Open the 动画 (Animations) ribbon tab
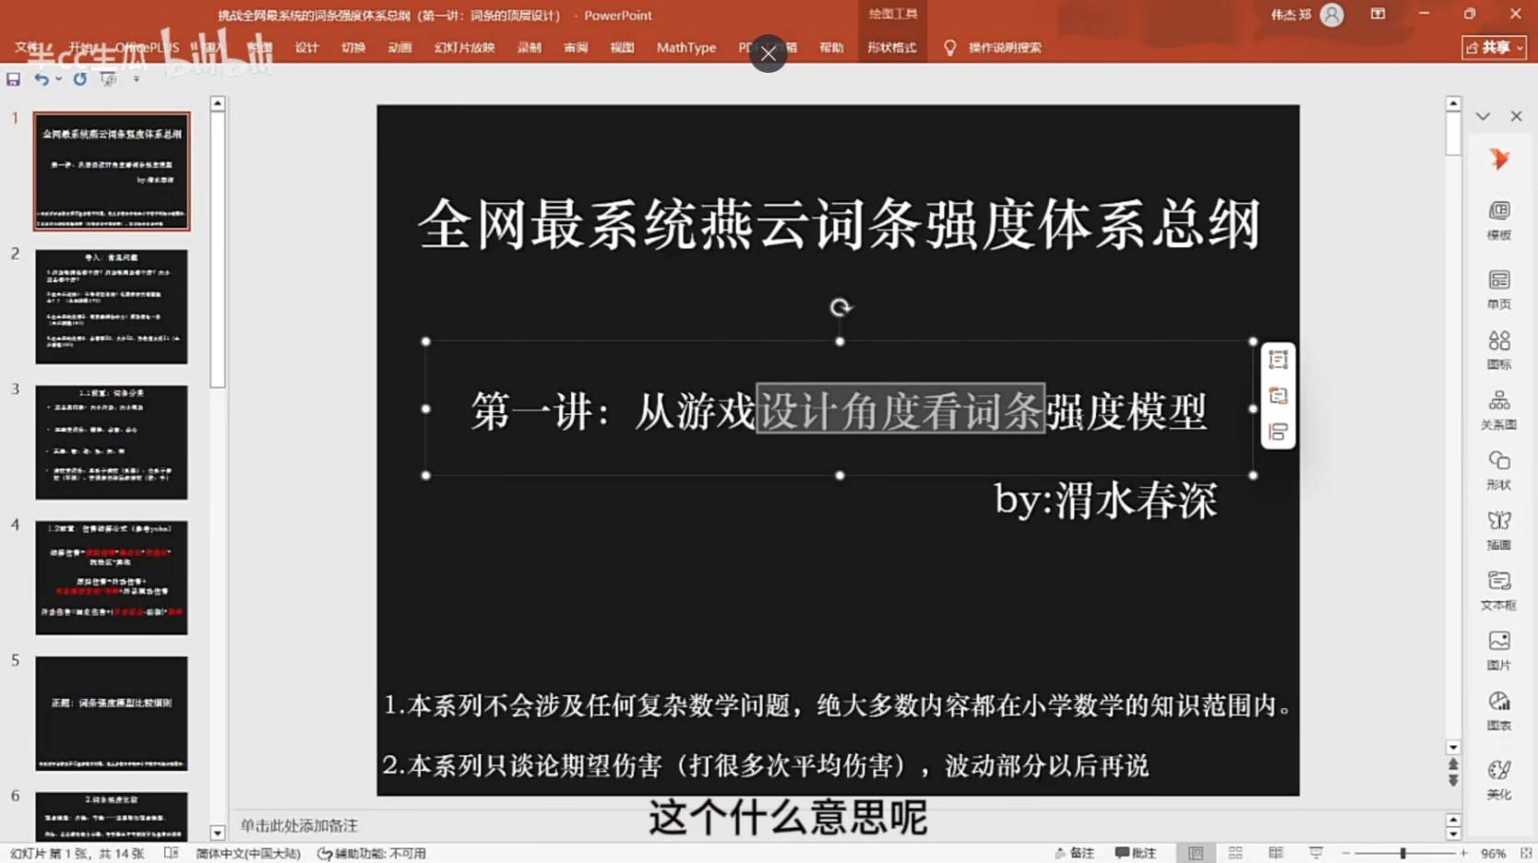 coord(399,48)
